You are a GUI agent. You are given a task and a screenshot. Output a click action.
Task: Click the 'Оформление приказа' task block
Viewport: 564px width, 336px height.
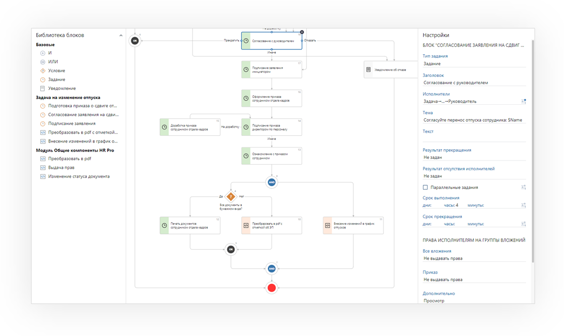[272, 98]
